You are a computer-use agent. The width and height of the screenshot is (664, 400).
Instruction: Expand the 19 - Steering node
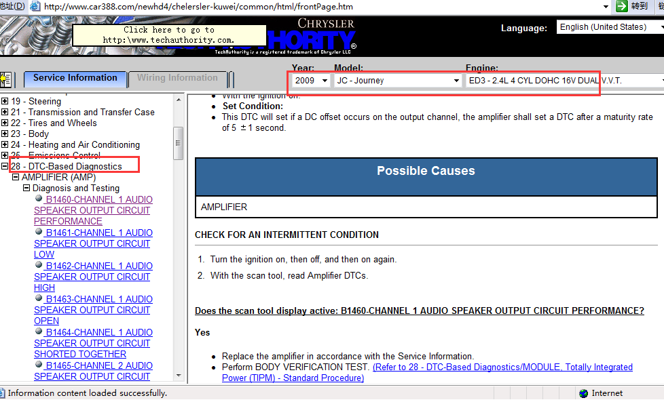[x=5, y=101]
